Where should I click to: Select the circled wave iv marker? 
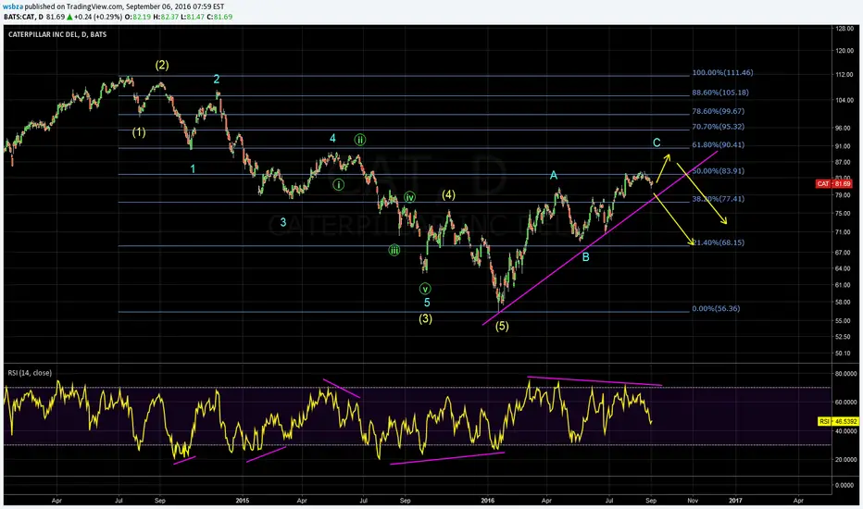(410, 197)
